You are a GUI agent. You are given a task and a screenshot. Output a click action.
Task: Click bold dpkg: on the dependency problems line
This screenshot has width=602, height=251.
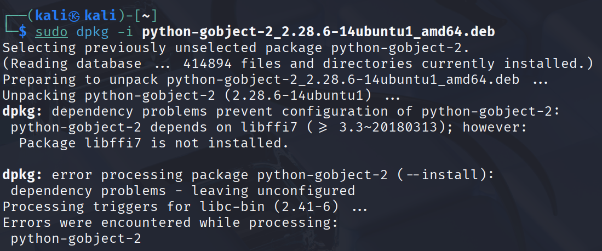point(24,112)
